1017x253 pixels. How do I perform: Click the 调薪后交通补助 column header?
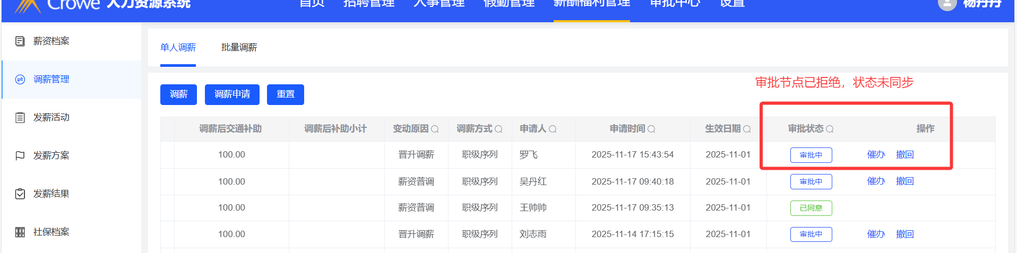click(230, 129)
